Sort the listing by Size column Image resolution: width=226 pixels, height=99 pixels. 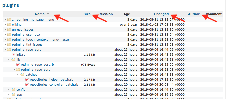87,14
